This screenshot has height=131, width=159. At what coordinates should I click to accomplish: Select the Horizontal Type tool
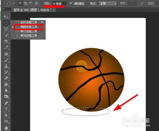6,109
